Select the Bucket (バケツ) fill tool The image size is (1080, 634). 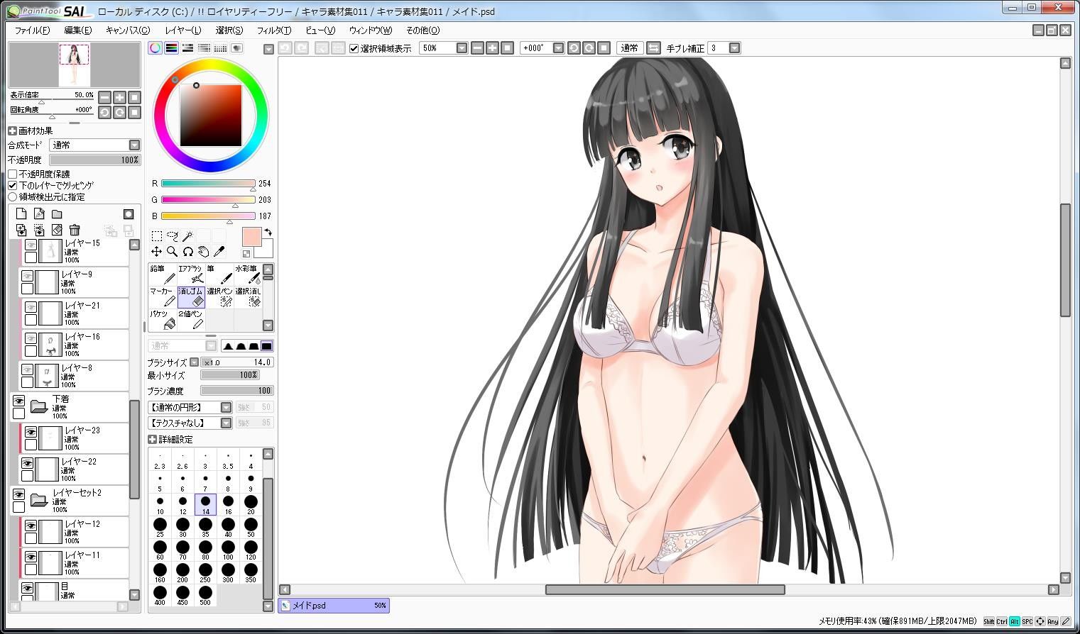pos(163,319)
